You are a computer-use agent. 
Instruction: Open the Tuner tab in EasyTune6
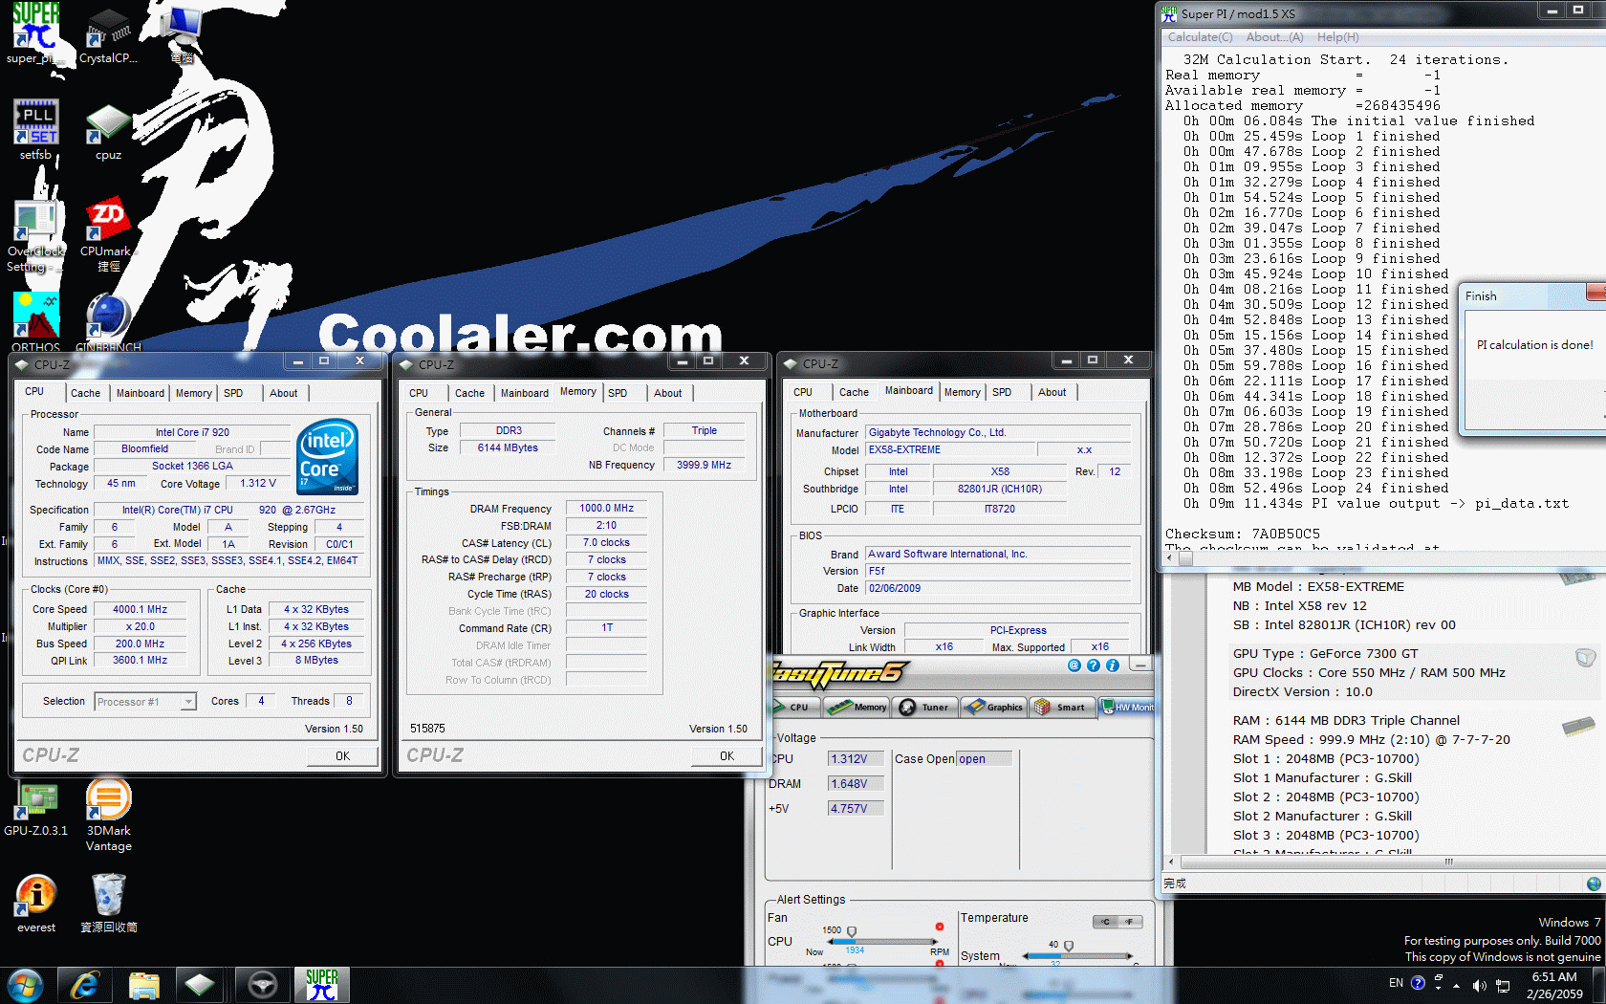(x=925, y=707)
